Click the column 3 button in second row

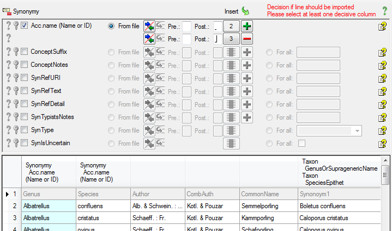pyautogui.click(x=231, y=39)
